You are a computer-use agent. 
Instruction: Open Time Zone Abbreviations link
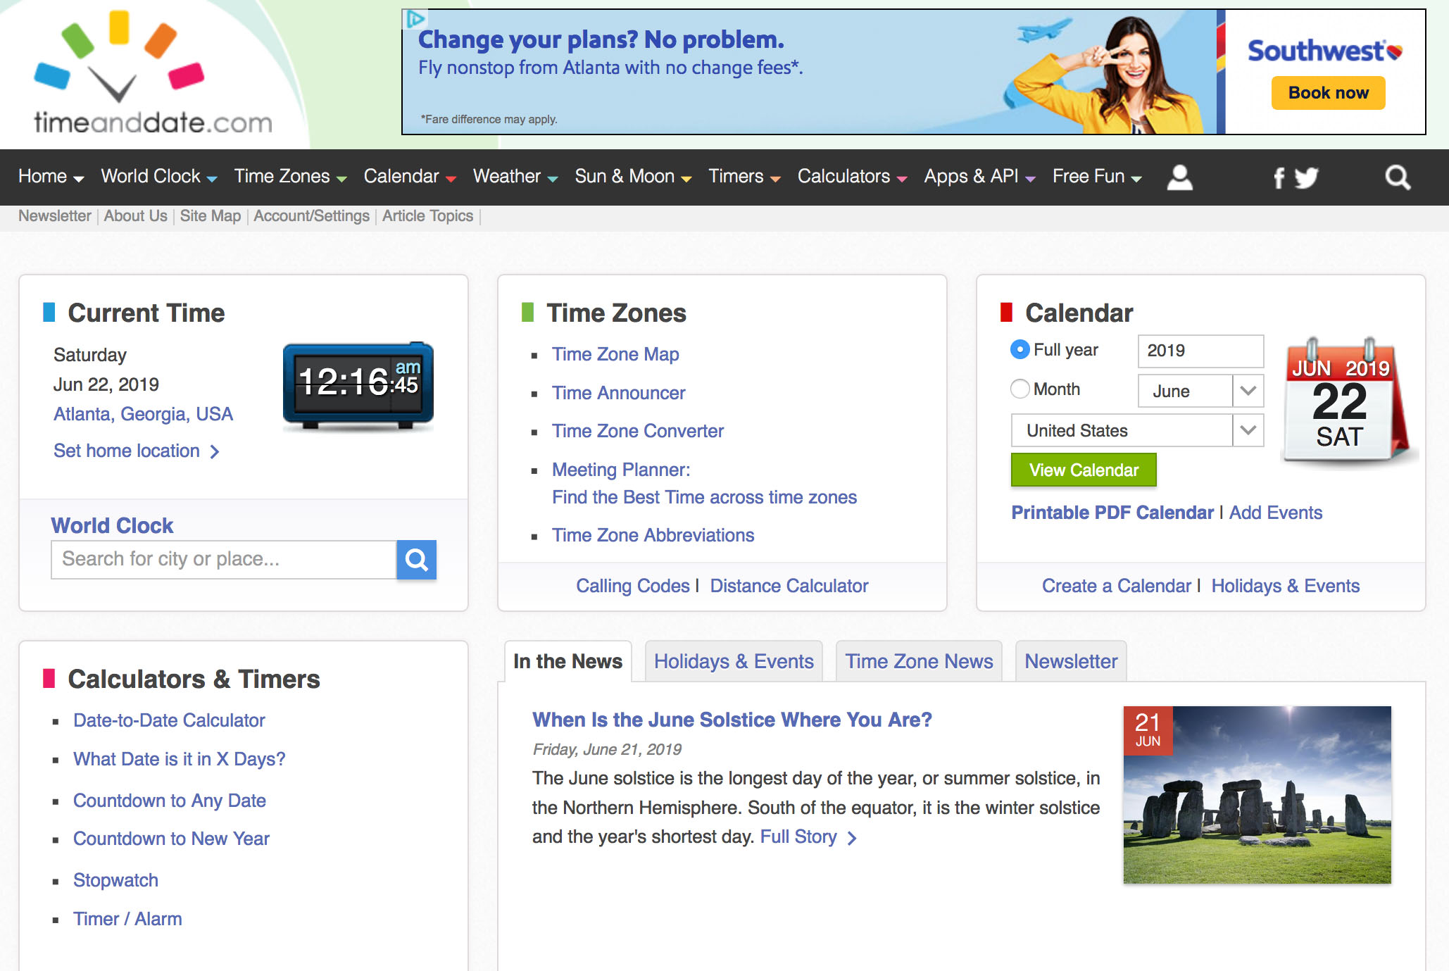653,535
